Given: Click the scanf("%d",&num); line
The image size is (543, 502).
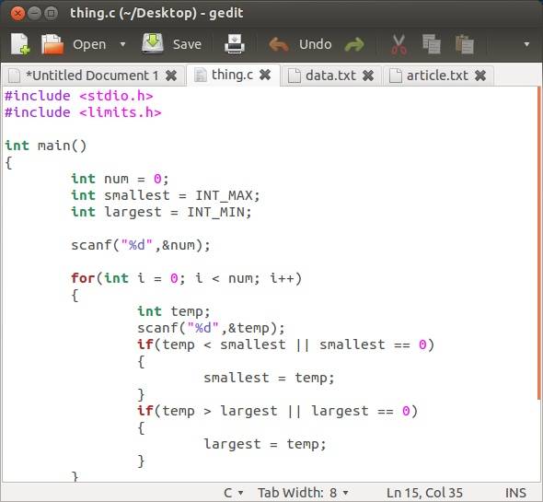Looking at the screenshot, I should point(141,245).
